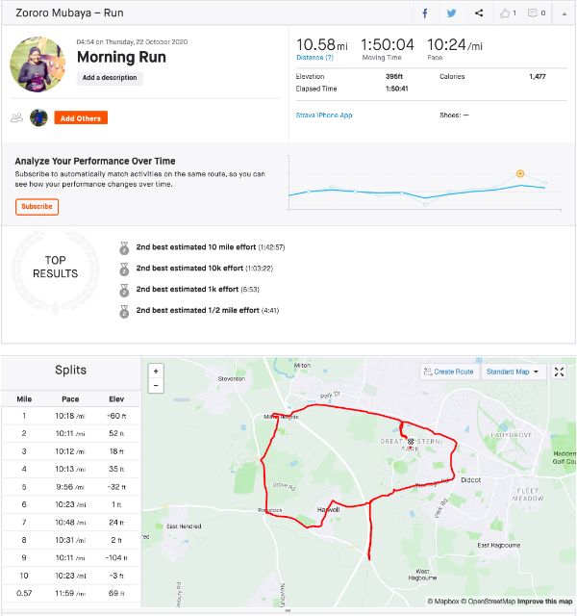Click the orange Subscribe button
Viewport: 577px width, 616px height.
37,207
